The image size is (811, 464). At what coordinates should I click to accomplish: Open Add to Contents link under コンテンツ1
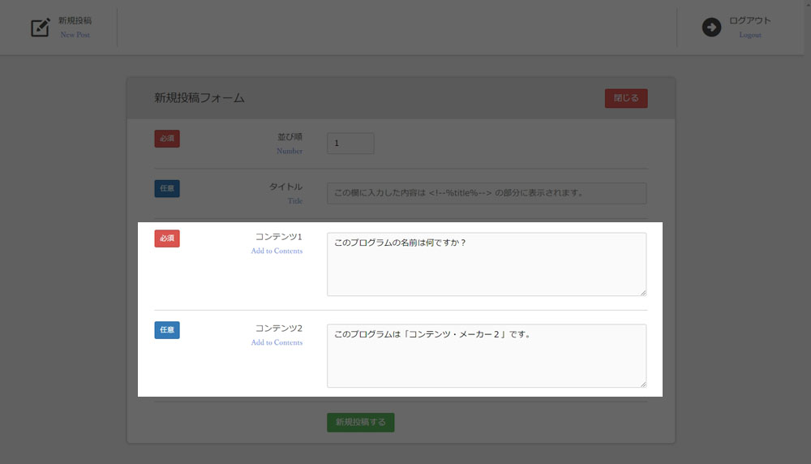click(277, 251)
